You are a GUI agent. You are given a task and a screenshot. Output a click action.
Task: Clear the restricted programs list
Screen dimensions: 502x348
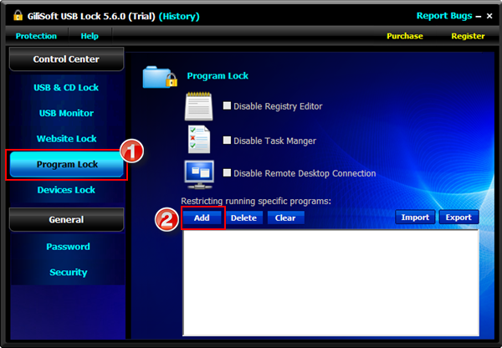[285, 217]
